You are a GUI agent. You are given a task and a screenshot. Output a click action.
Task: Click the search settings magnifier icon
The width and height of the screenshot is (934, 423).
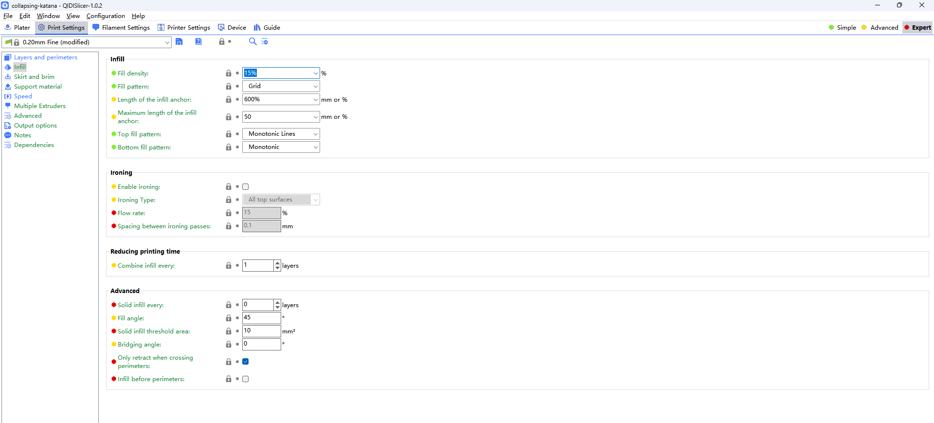252,42
